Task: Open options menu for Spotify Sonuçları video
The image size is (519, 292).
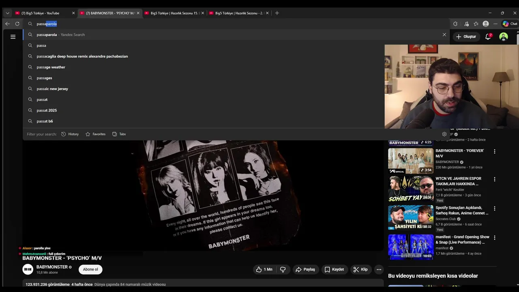Action: coord(494,208)
